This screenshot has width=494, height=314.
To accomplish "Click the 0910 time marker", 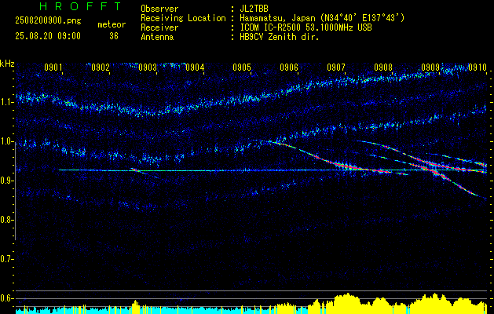I will (x=478, y=67).
